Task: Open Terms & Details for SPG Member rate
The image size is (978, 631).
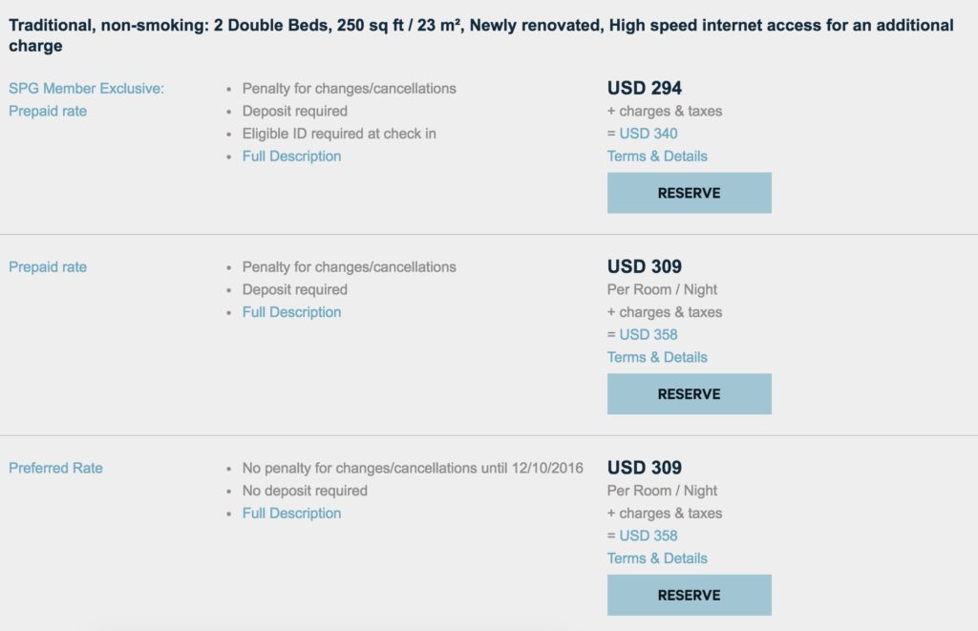Action: pos(657,157)
